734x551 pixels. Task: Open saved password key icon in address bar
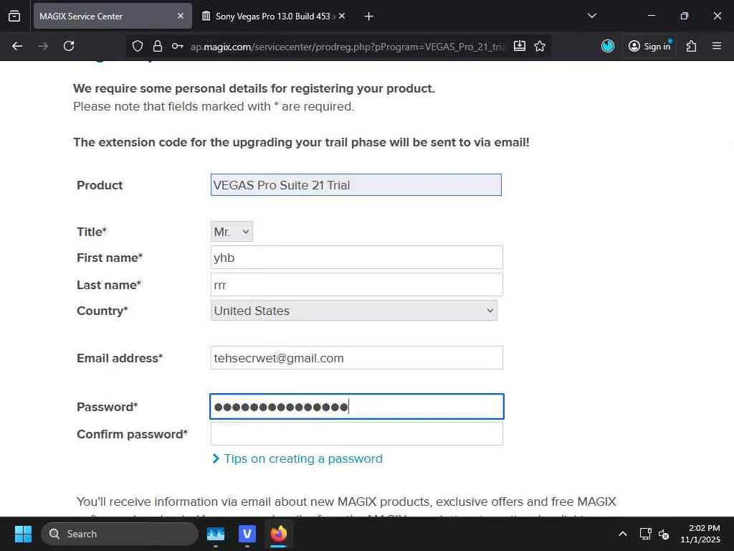178,46
